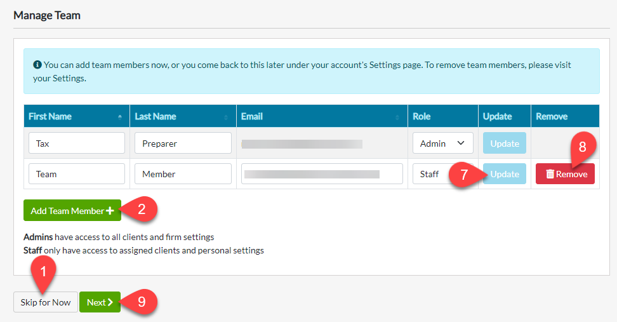Update the Tax Preparer row

coord(505,144)
